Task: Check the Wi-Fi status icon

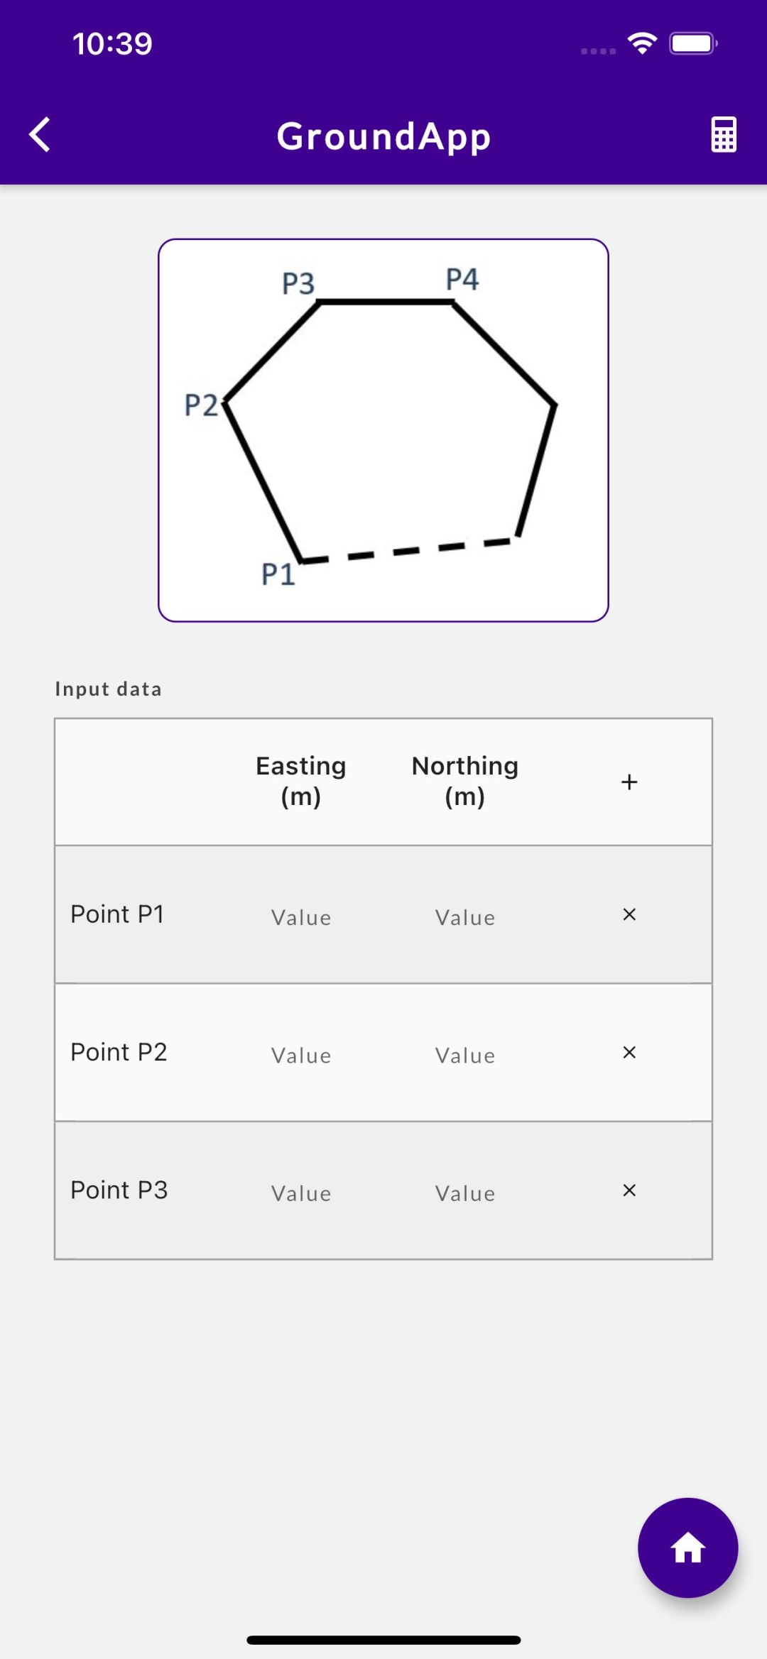Action: pyautogui.click(x=642, y=43)
